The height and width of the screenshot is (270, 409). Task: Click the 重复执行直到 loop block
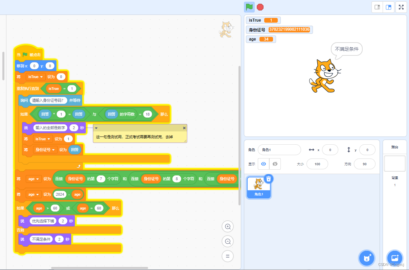(x=28, y=89)
